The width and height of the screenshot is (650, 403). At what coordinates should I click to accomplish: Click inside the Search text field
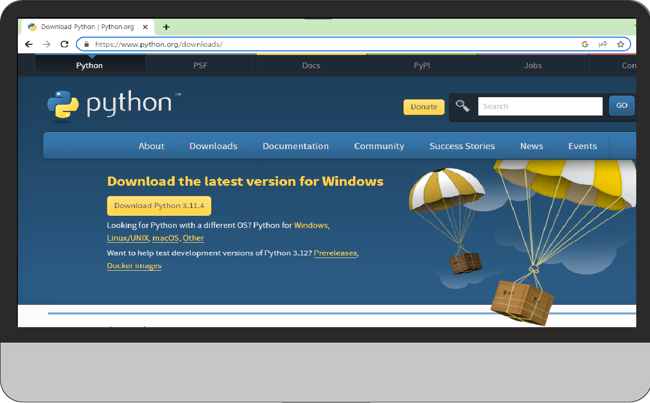click(x=540, y=106)
